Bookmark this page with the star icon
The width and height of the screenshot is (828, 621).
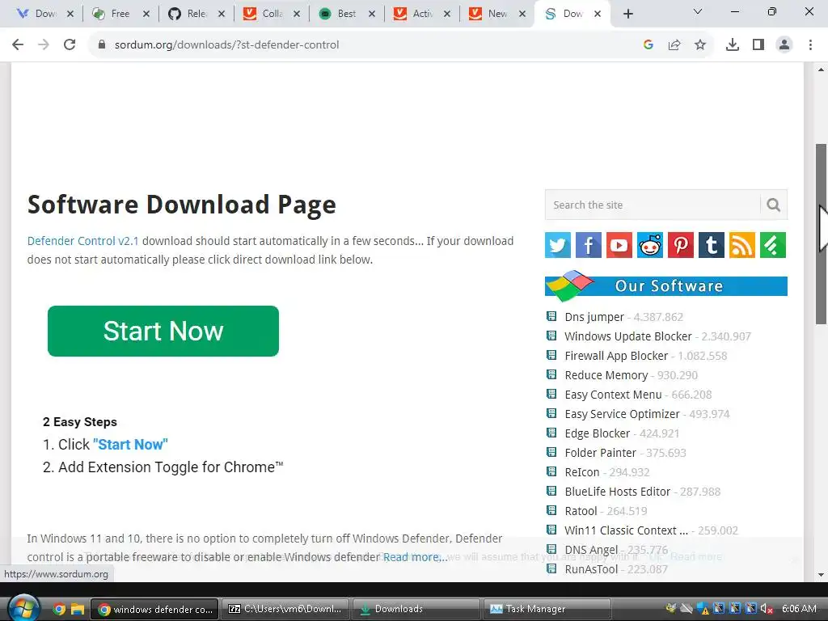[700, 45]
